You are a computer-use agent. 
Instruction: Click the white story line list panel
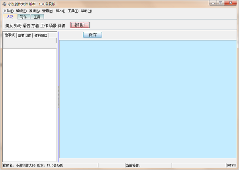[x=30, y=105]
